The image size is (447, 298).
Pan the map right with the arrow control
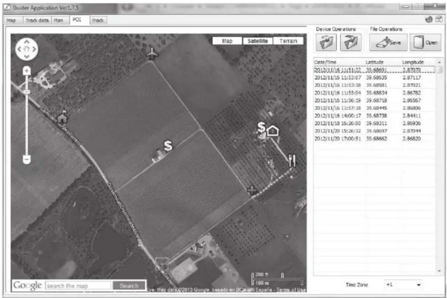pos(34,49)
